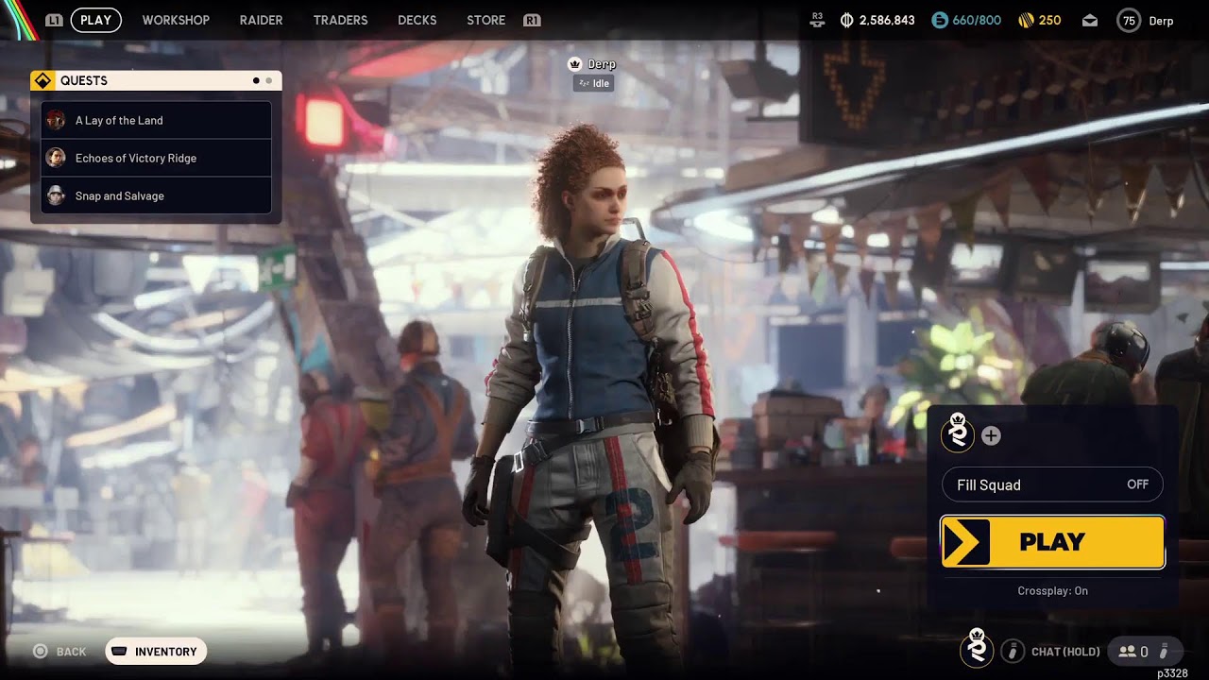Click the 660/800 stash capacity value
The height and width of the screenshot is (680, 1209).
click(977, 21)
